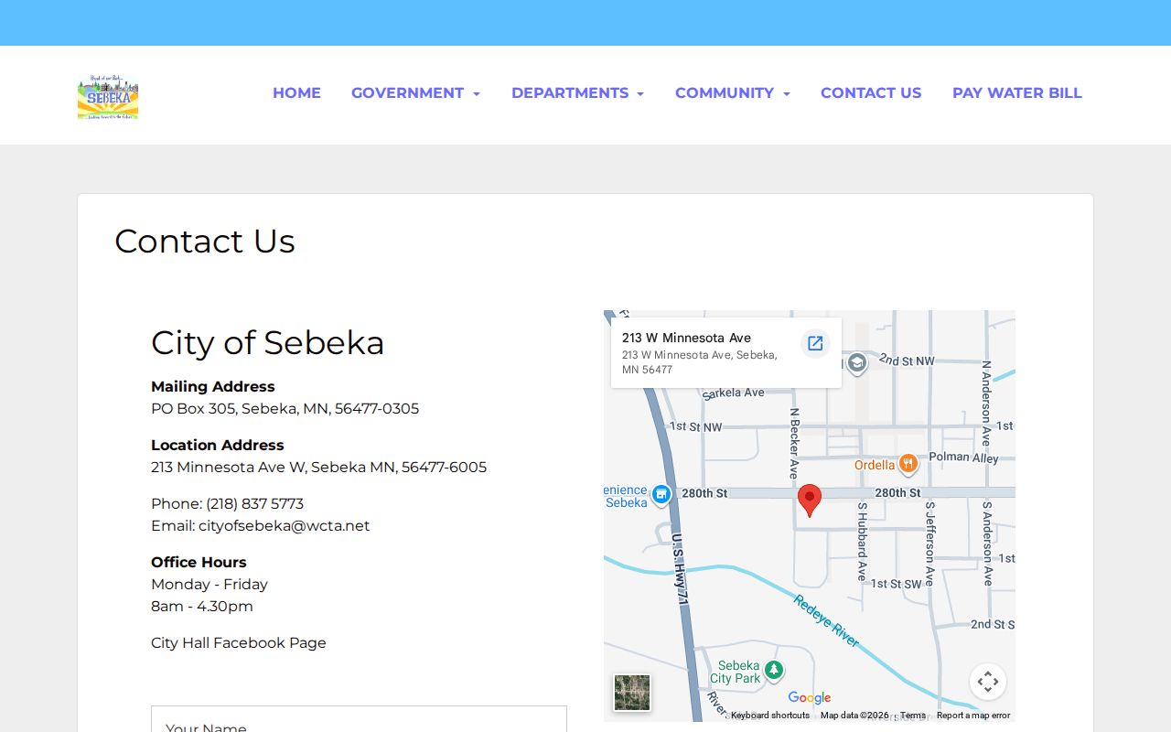Open map camera controls button
Screen dimensions: 1171x732
pyautogui.click(x=988, y=682)
